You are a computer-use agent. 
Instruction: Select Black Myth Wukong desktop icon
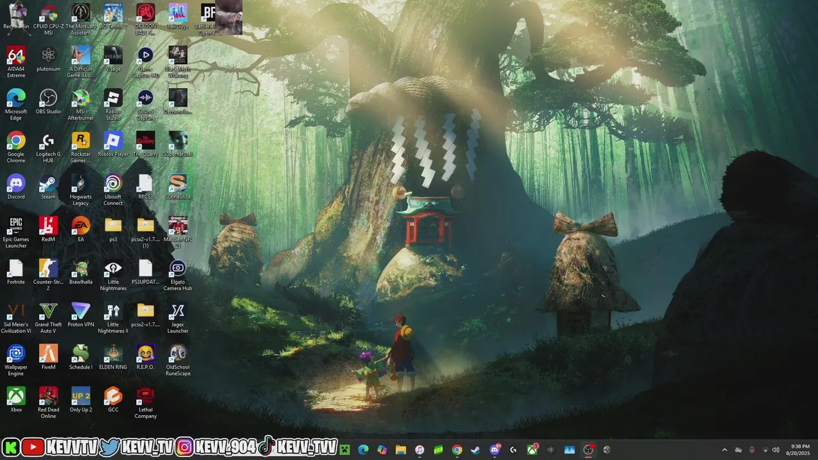(x=178, y=63)
